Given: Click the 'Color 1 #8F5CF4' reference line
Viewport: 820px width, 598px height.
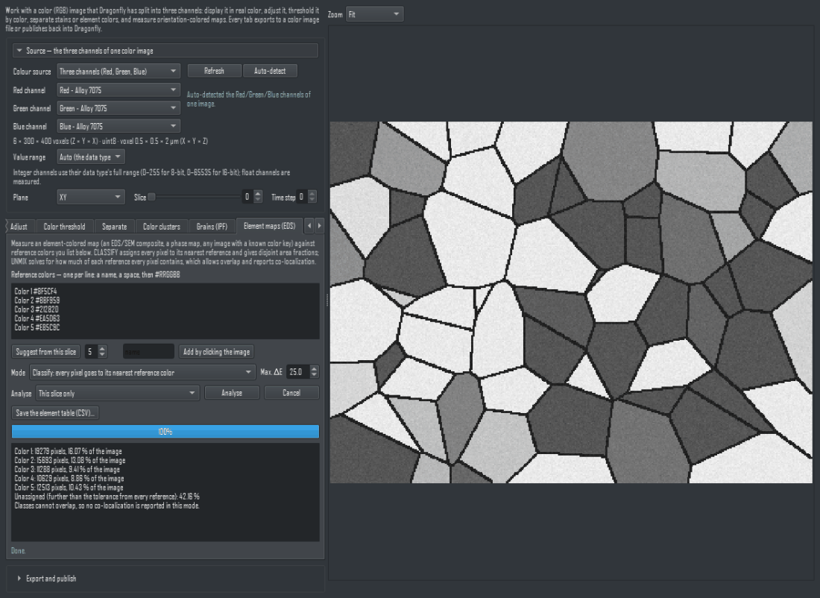Looking at the screenshot, I should click(x=36, y=292).
